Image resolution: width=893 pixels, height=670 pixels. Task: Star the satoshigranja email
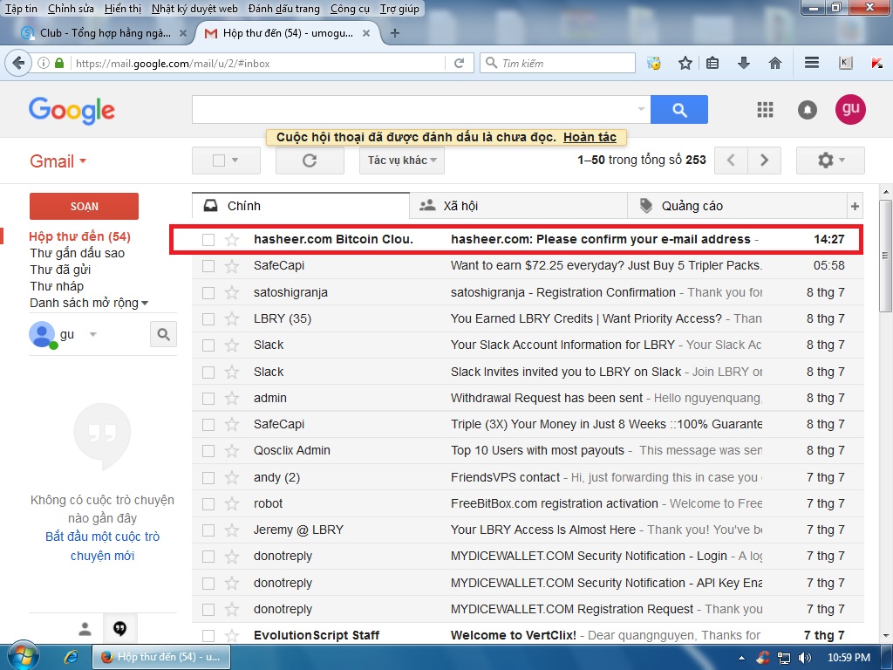[x=232, y=292]
